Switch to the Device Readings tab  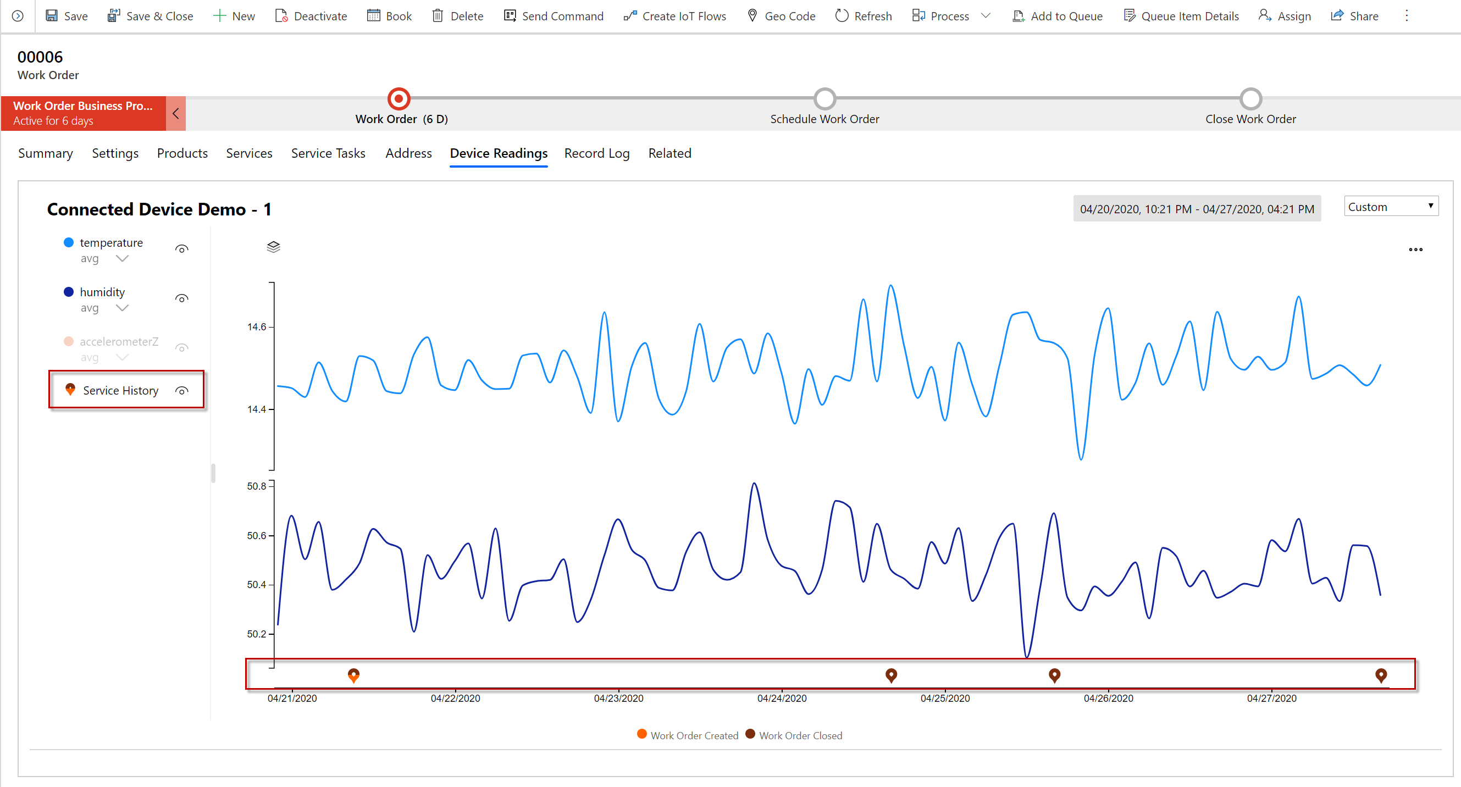[499, 153]
